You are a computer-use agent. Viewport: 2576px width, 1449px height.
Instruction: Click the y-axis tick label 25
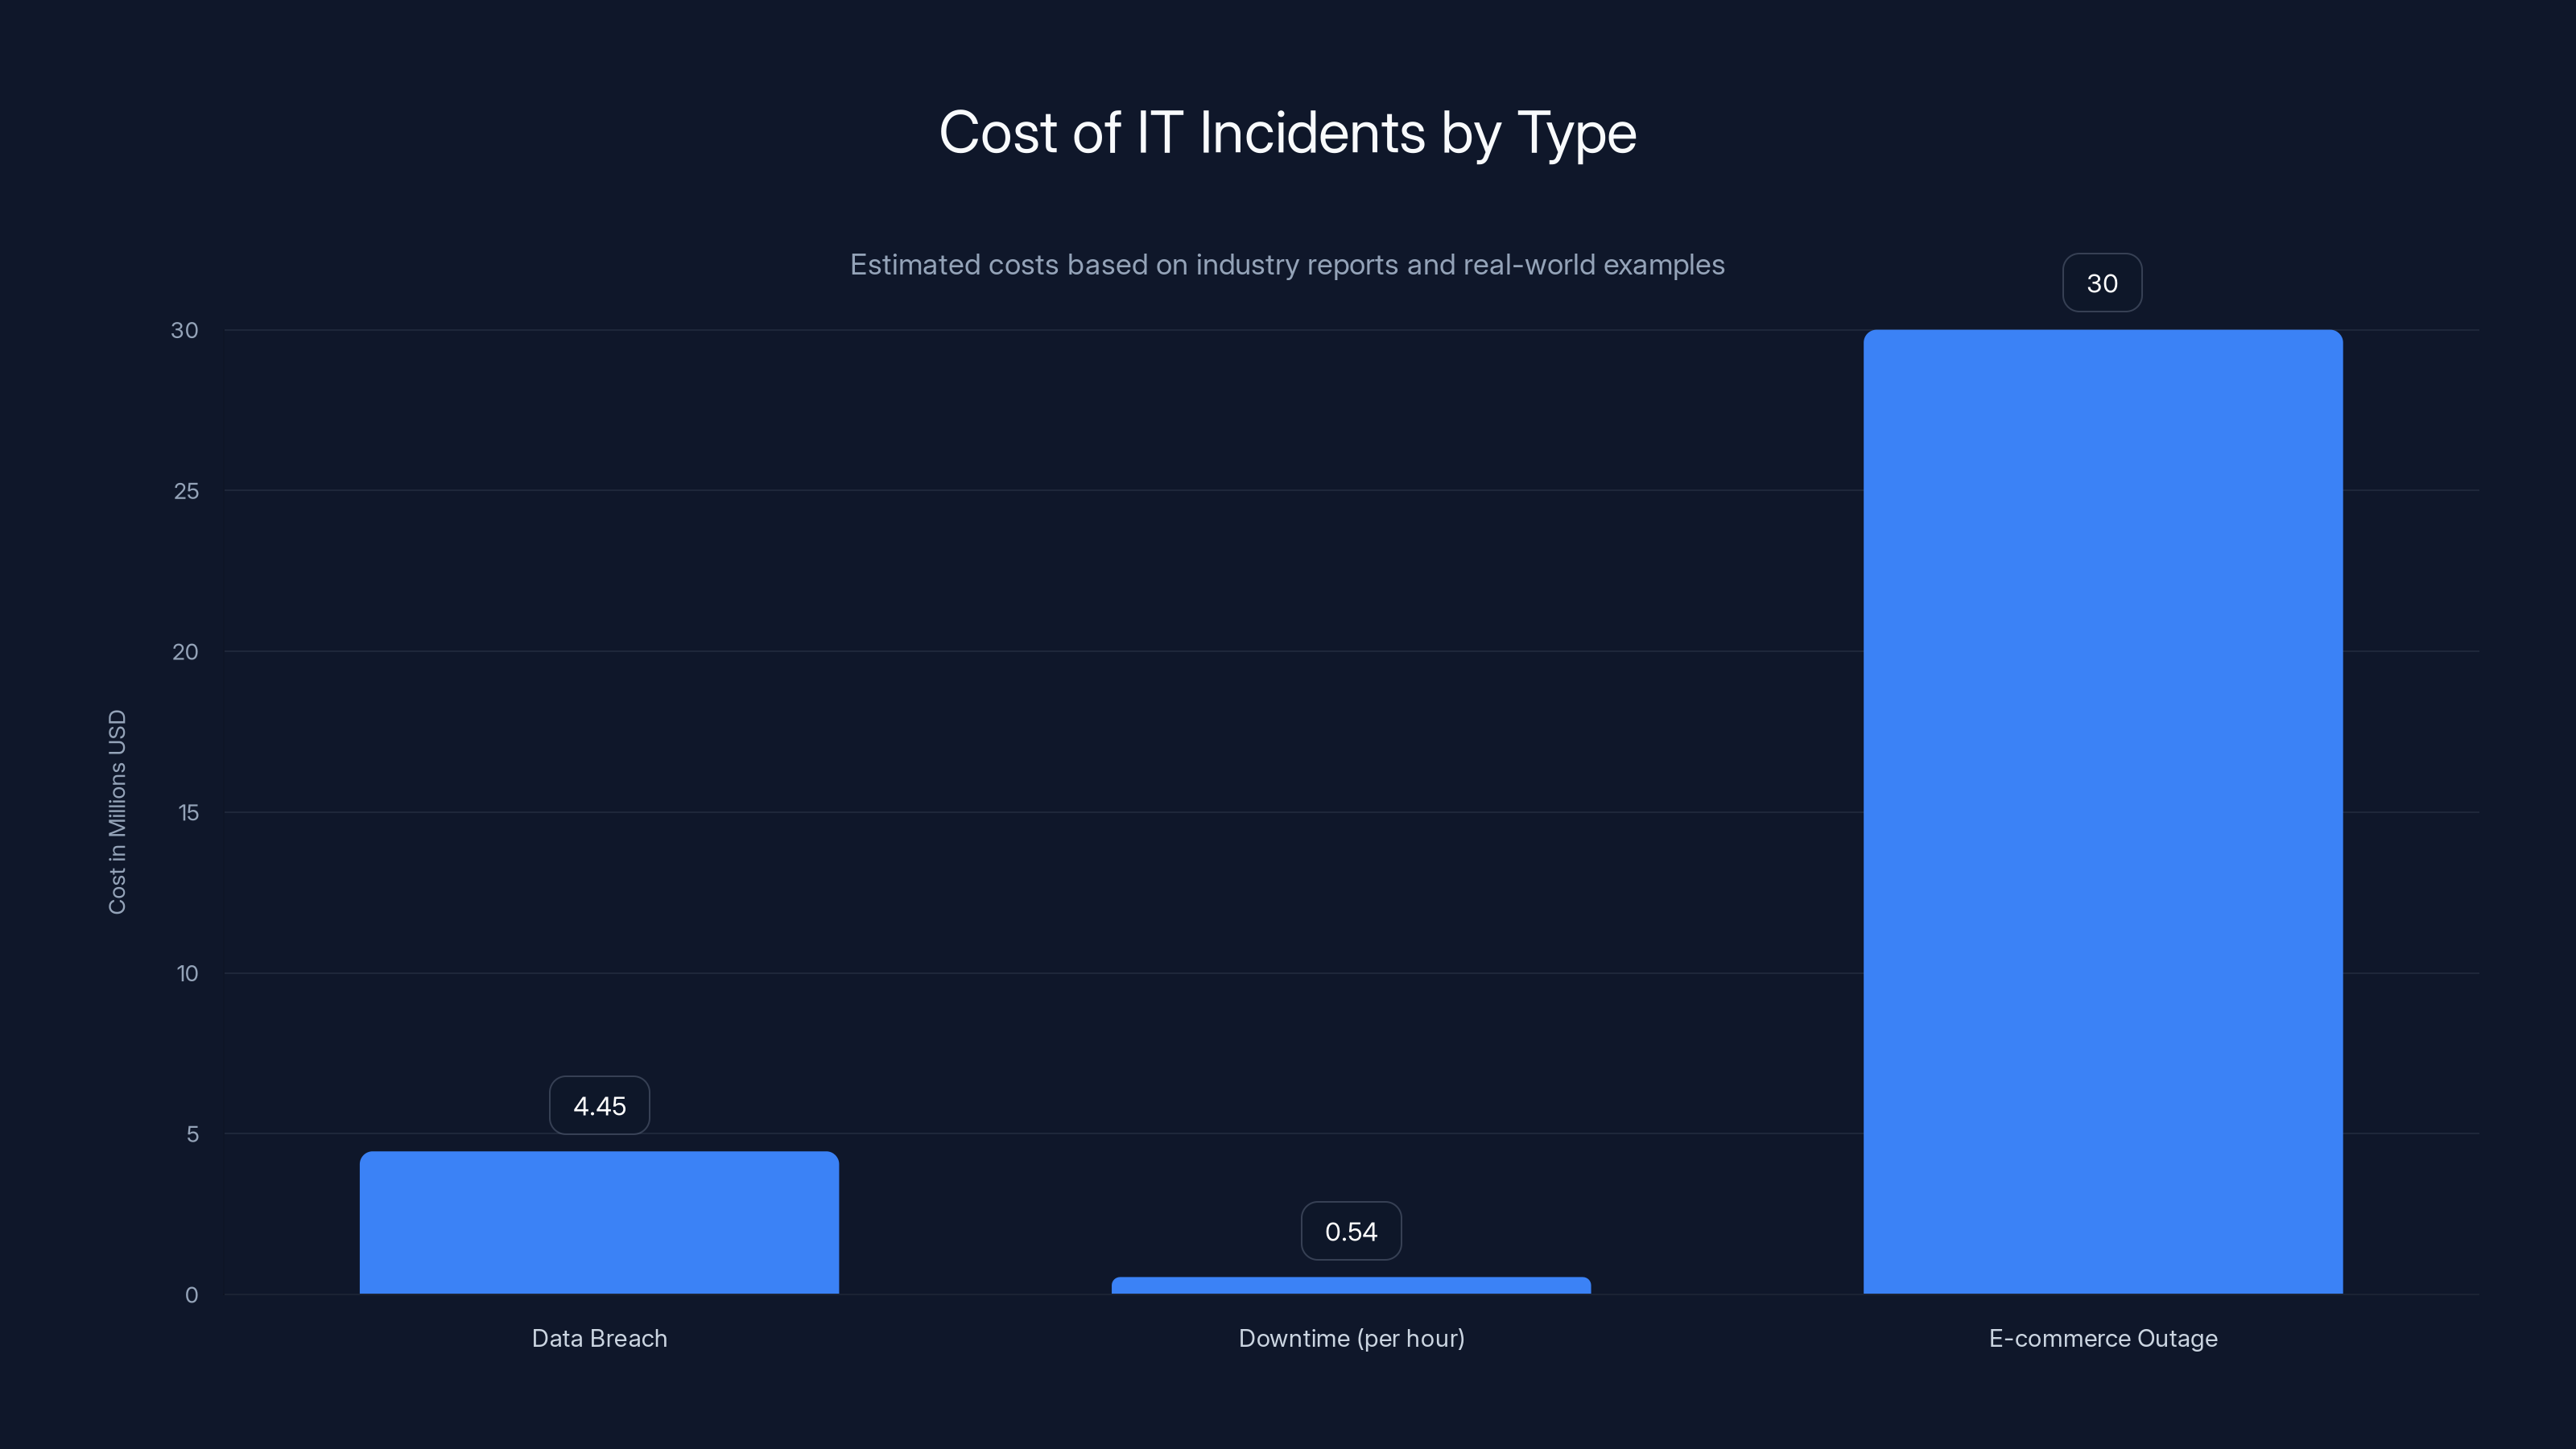(x=186, y=491)
